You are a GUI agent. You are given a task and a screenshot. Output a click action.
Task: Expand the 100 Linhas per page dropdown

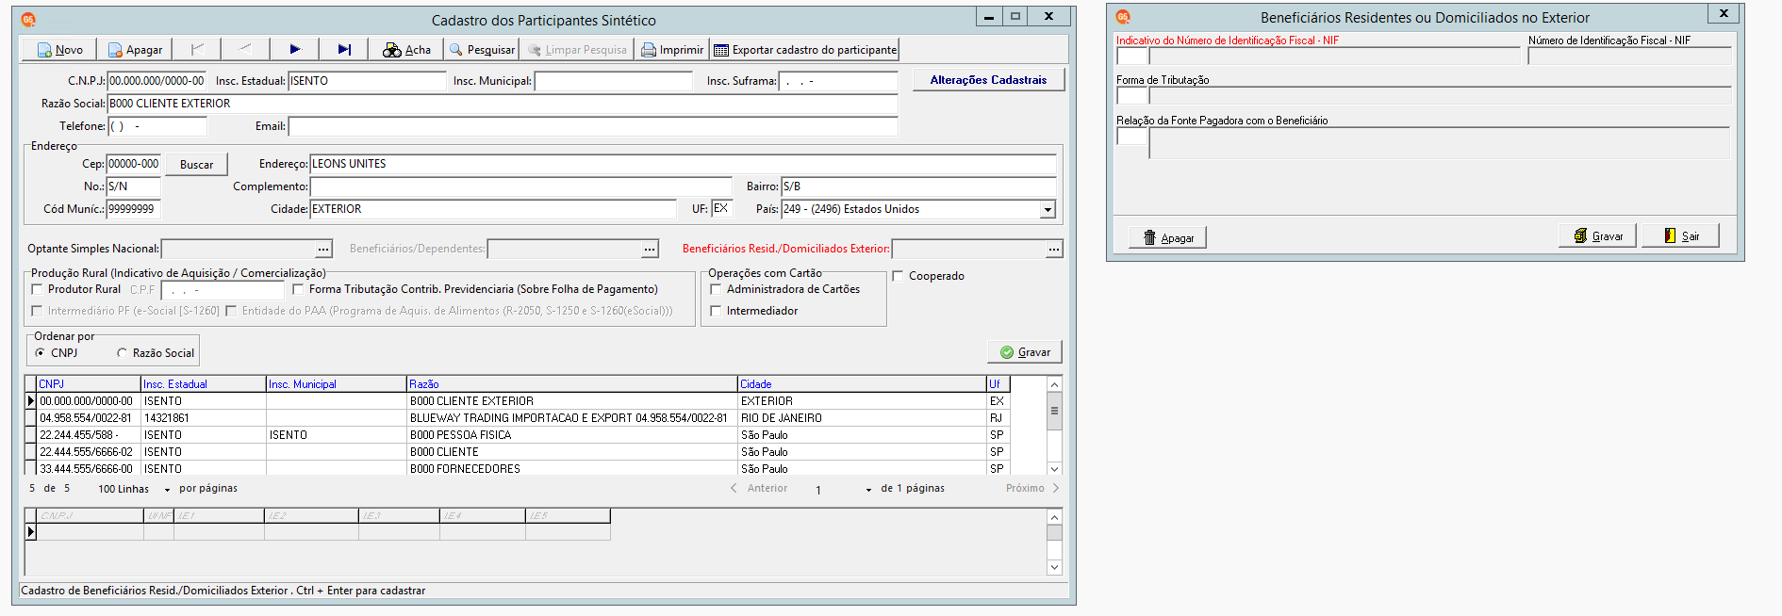[x=167, y=490]
